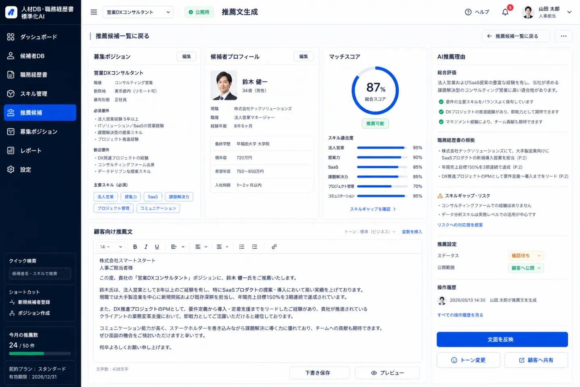Click 推薦候補一覧に戻る button at top right

[516, 36]
